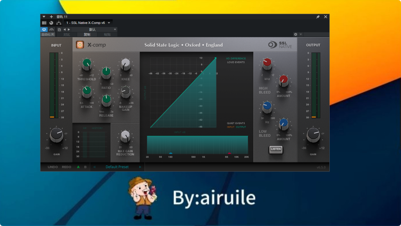This screenshot has height=226, width=401.
Task: Toggle the orange INPUT display label
Action: coord(230,127)
